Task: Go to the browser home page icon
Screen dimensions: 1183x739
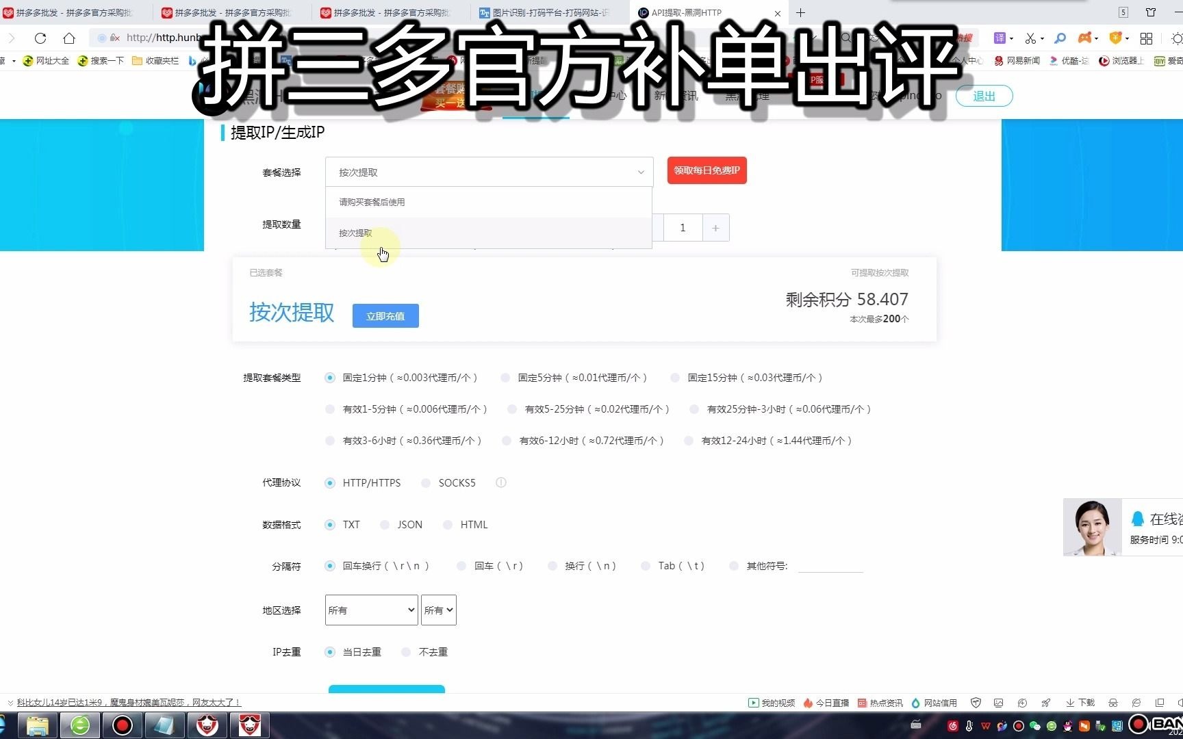Action: pyautogui.click(x=69, y=38)
